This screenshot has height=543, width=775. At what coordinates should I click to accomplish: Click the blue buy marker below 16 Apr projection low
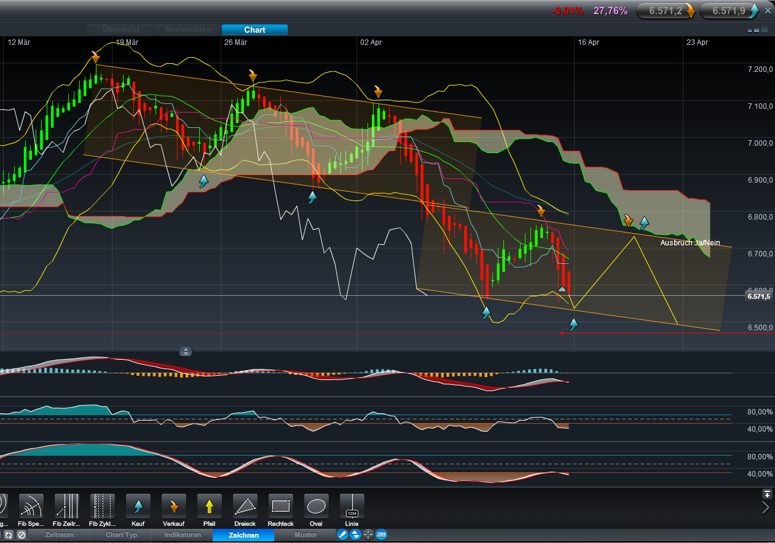click(574, 324)
